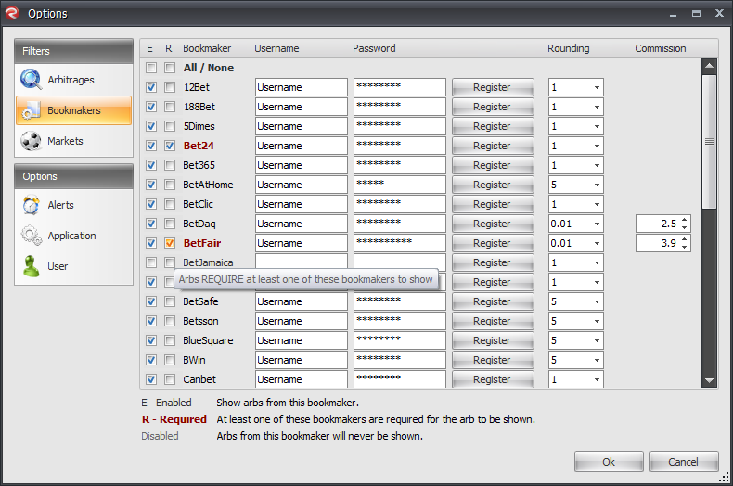Enable the BetJamaica bookmaker checkbox
733x486 pixels.
[x=151, y=262]
